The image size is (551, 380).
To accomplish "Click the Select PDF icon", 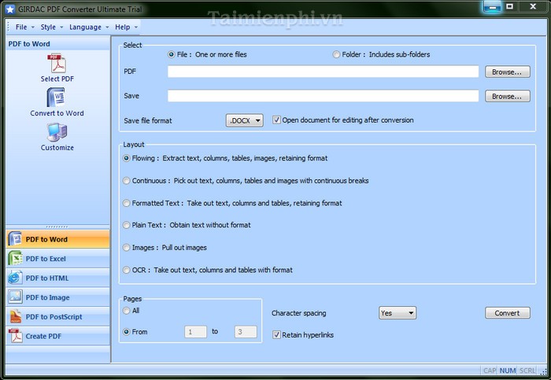I will coord(57,63).
